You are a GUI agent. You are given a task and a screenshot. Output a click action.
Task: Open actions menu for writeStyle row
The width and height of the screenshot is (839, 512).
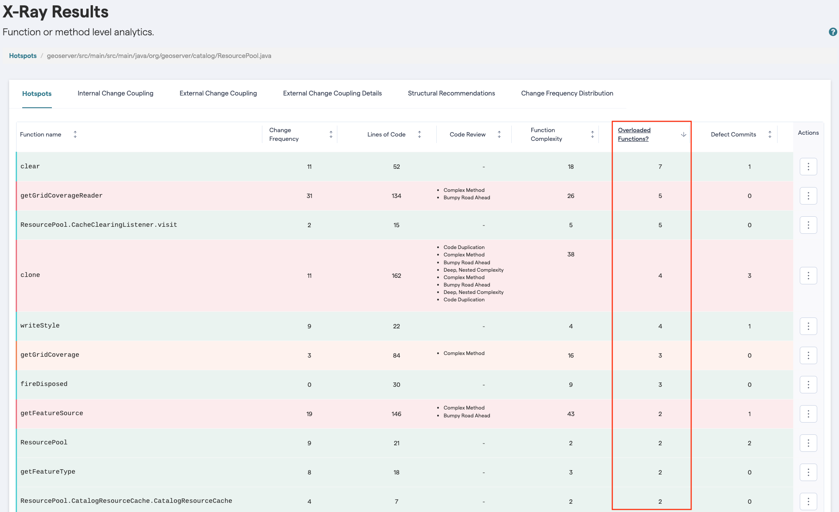(808, 326)
